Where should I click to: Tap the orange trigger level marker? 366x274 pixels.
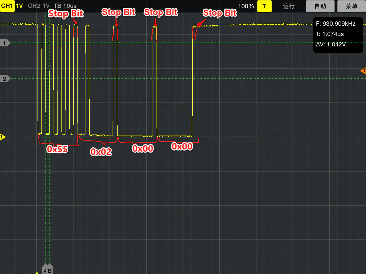click(363, 71)
